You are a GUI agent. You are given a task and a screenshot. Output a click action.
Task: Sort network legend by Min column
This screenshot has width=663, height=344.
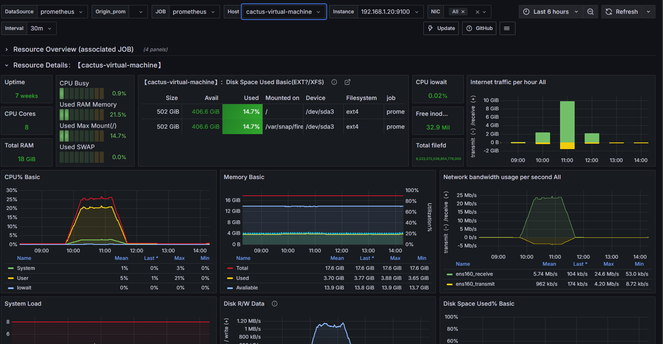coord(639,264)
